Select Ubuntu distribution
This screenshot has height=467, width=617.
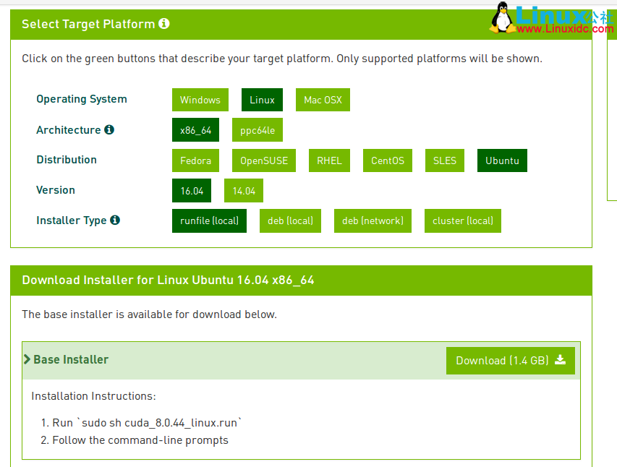[x=502, y=160]
